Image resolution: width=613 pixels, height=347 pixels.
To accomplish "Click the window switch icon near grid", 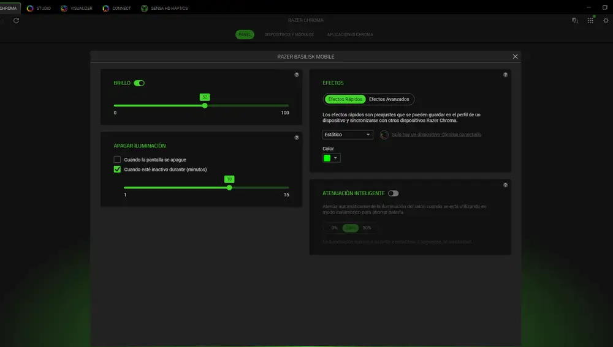I will (x=575, y=20).
